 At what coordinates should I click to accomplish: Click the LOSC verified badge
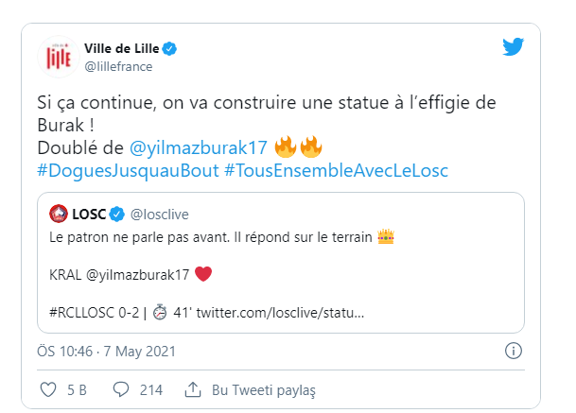(117, 214)
